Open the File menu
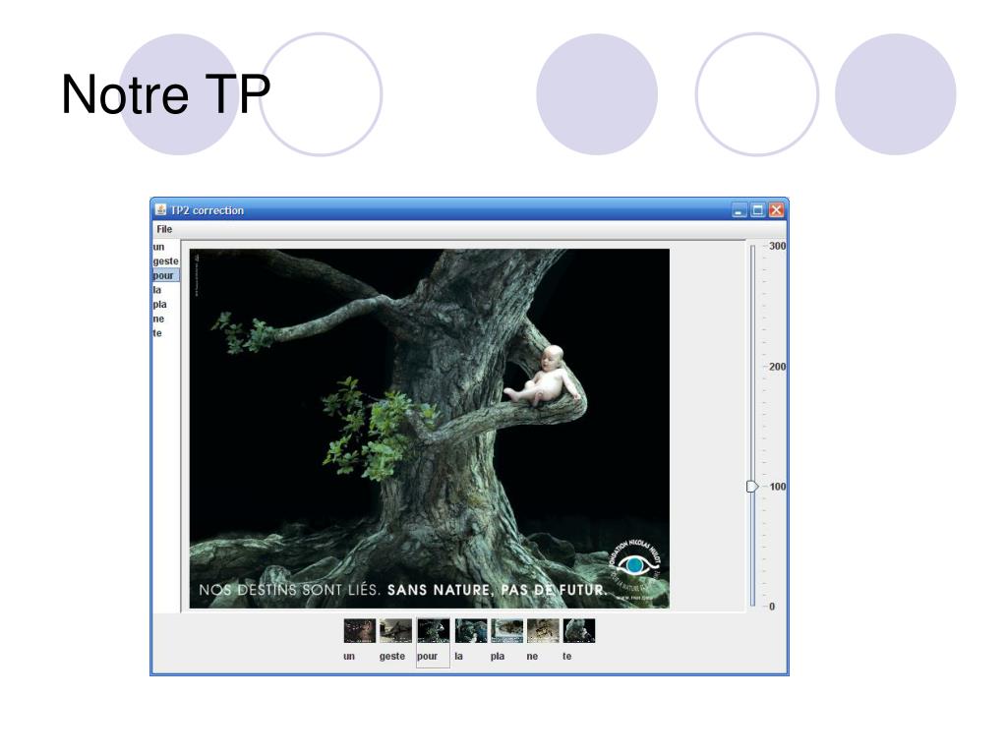This screenshot has height=755, width=1007. [164, 229]
